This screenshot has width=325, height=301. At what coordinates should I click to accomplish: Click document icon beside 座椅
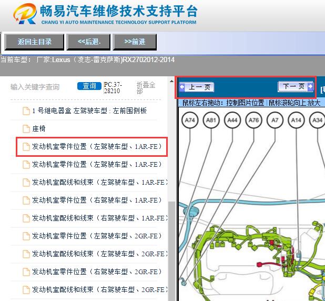coord(26,129)
